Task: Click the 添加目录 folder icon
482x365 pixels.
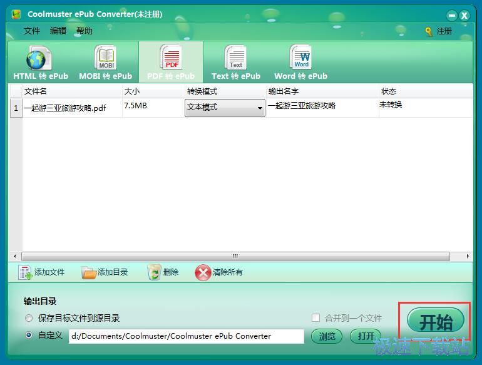Action: click(89, 272)
